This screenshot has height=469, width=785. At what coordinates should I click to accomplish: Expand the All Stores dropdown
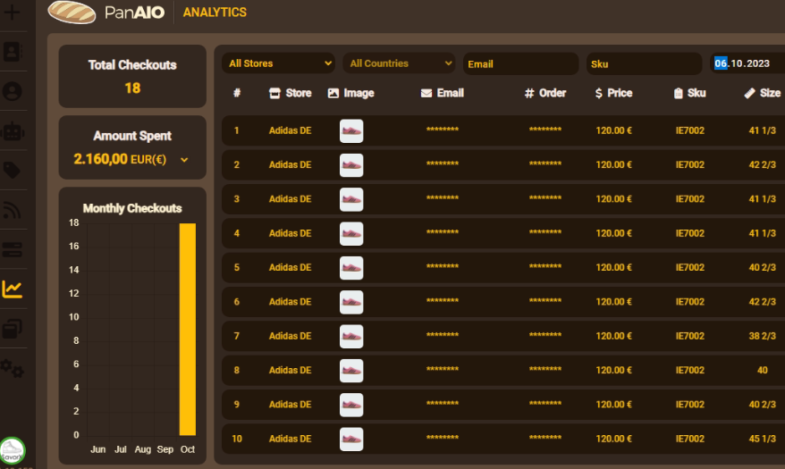(x=278, y=63)
